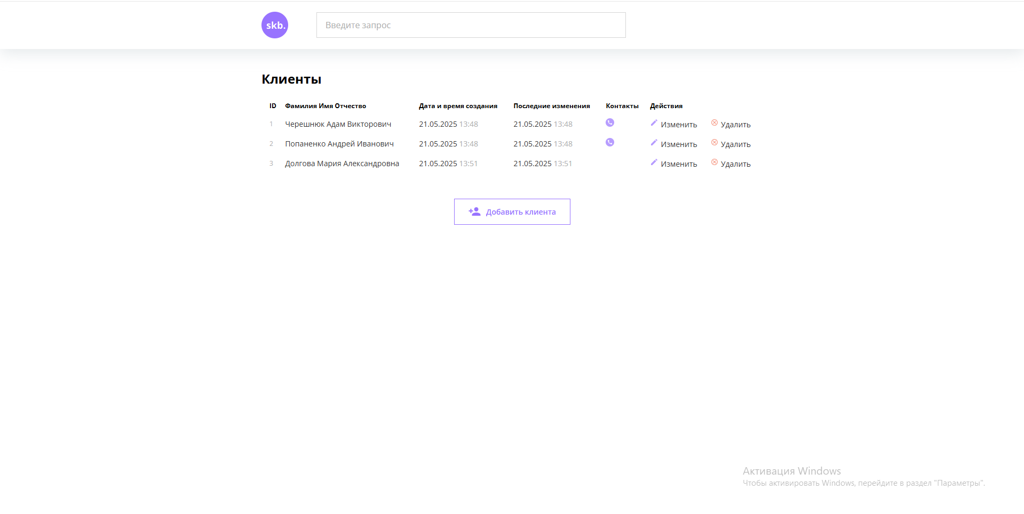
Task: Focus the Введите запрос search field
Action: coord(471,25)
